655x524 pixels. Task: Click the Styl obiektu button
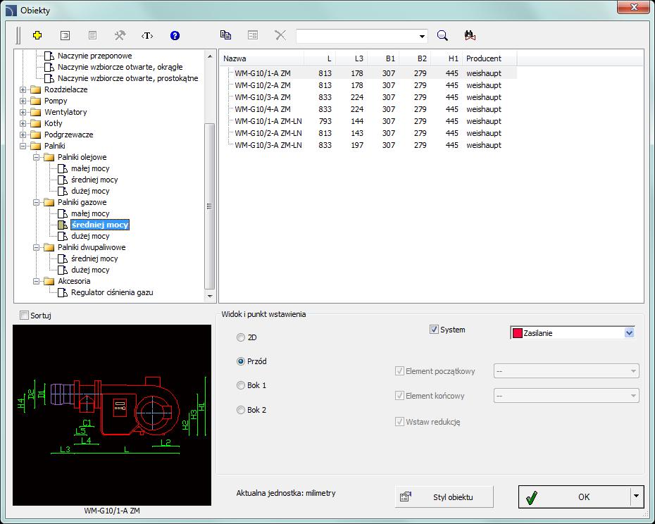444,497
